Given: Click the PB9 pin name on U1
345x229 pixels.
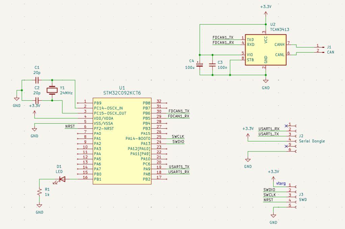Looking at the screenshot, I should [98, 103].
